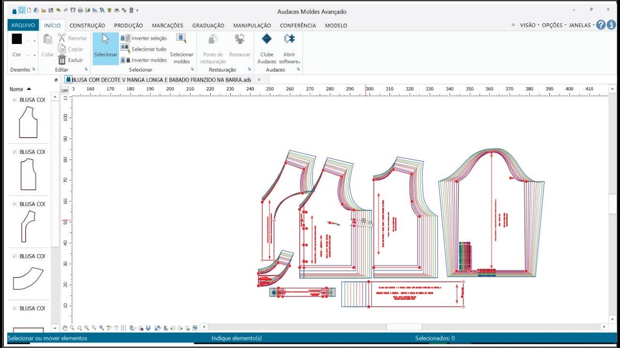Screen dimensions: 620x348
Task: Click the Inverter seleção icon
Action: point(125,38)
